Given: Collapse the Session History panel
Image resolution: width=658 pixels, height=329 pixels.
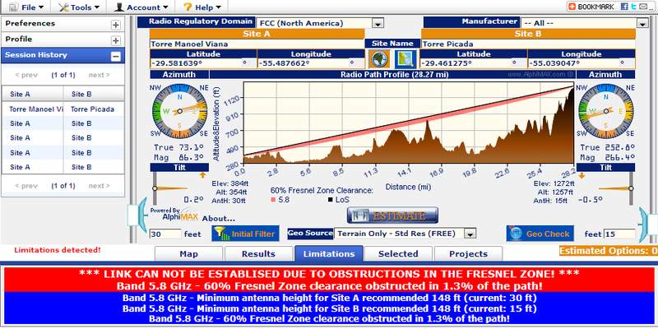Looking at the screenshot, I should coord(116,56).
